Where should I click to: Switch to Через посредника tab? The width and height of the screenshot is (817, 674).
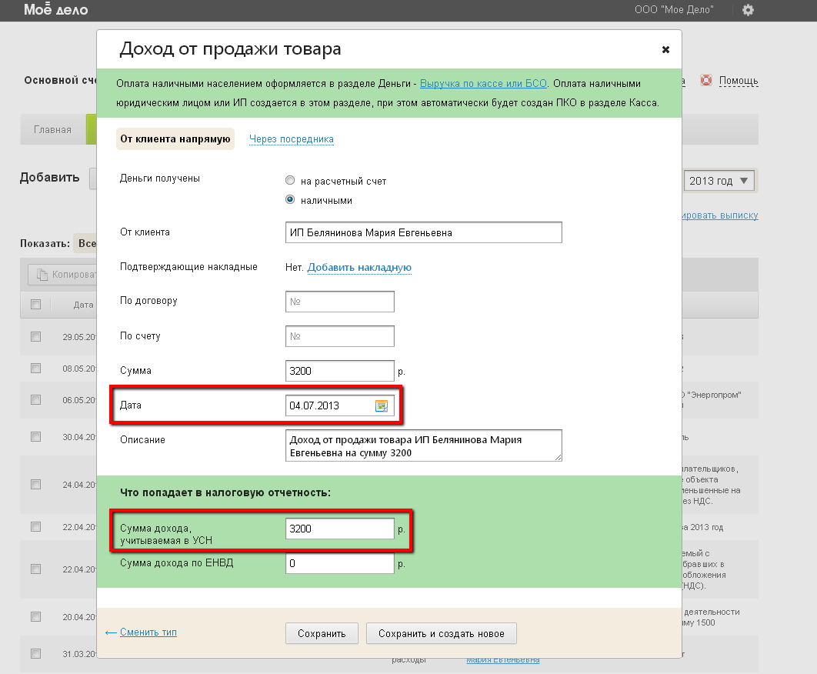tap(292, 139)
